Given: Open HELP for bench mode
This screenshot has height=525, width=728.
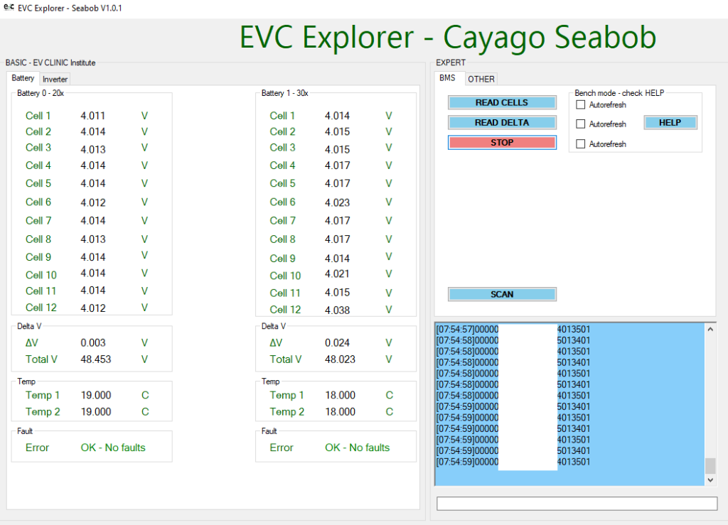Looking at the screenshot, I should [x=670, y=122].
